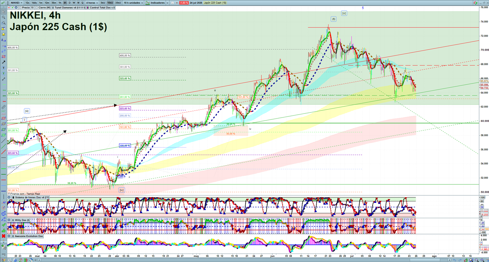489x262 pixels.
Task: Click the share icon in bottom bar
Action: [x=9, y=260]
